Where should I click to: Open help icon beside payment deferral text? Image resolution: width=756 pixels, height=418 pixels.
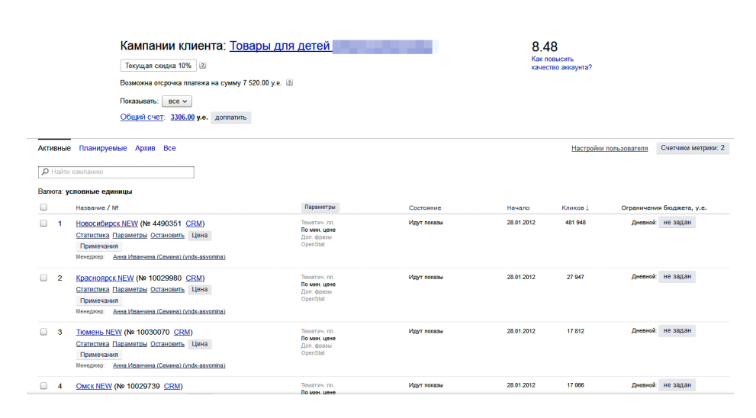289,82
